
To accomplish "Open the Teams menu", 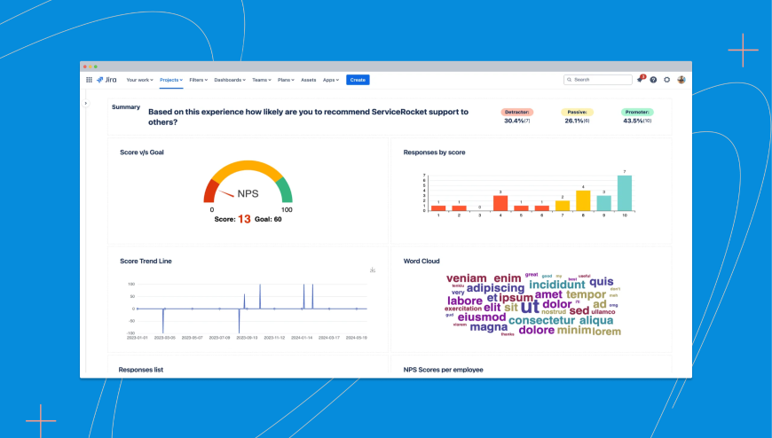I will (262, 80).
